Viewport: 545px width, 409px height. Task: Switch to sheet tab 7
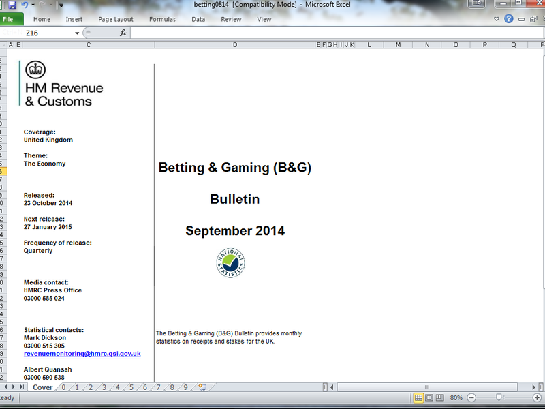[158, 387]
